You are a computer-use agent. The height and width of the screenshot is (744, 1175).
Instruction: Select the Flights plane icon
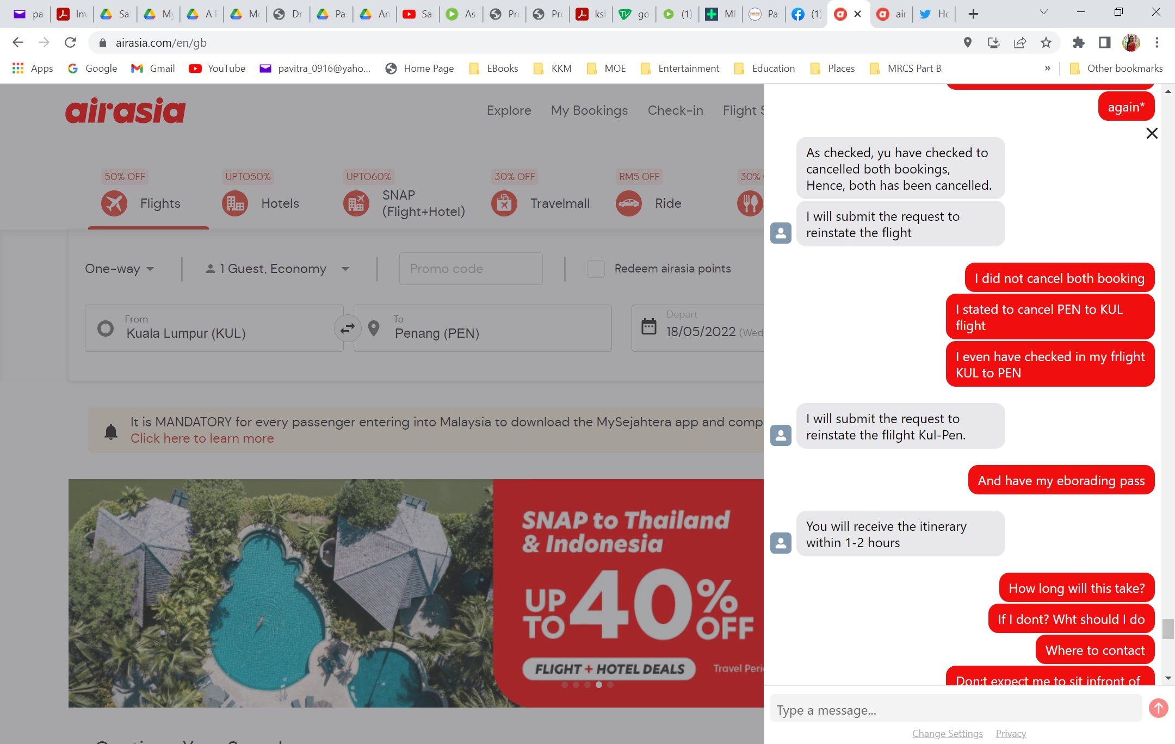(x=114, y=203)
